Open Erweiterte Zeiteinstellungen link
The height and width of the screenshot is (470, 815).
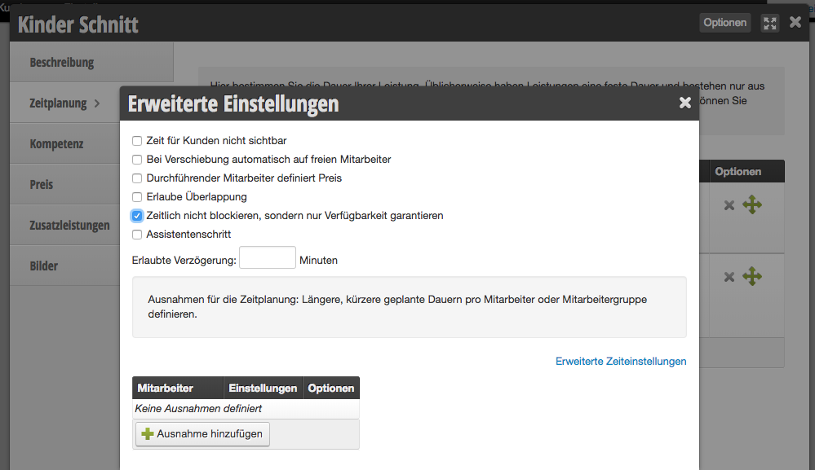click(621, 361)
